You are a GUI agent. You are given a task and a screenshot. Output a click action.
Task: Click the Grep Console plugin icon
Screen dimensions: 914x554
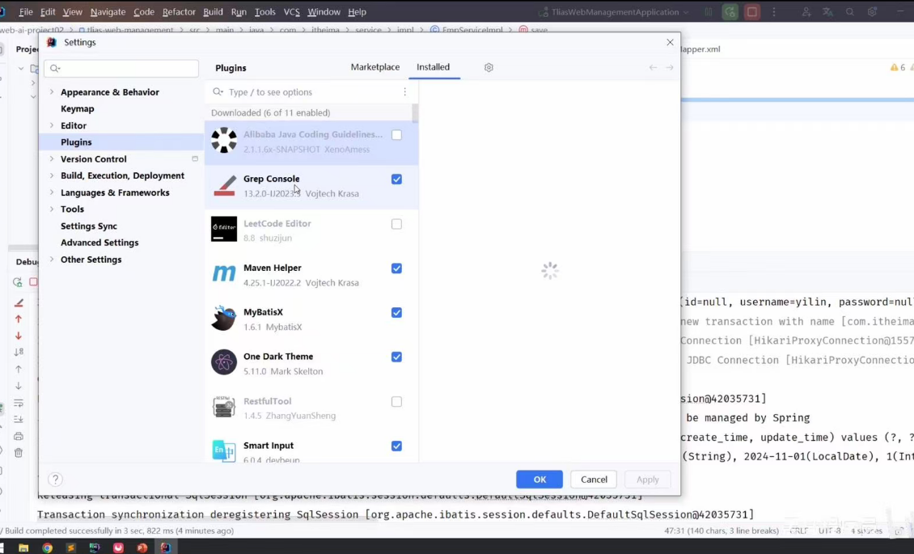[x=224, y=185]
